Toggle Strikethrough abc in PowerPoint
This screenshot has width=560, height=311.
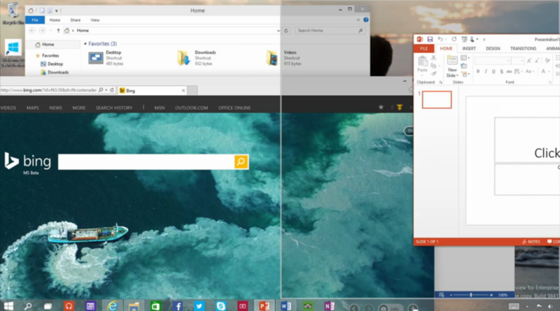pyautogui.click(x=510, y=72)
